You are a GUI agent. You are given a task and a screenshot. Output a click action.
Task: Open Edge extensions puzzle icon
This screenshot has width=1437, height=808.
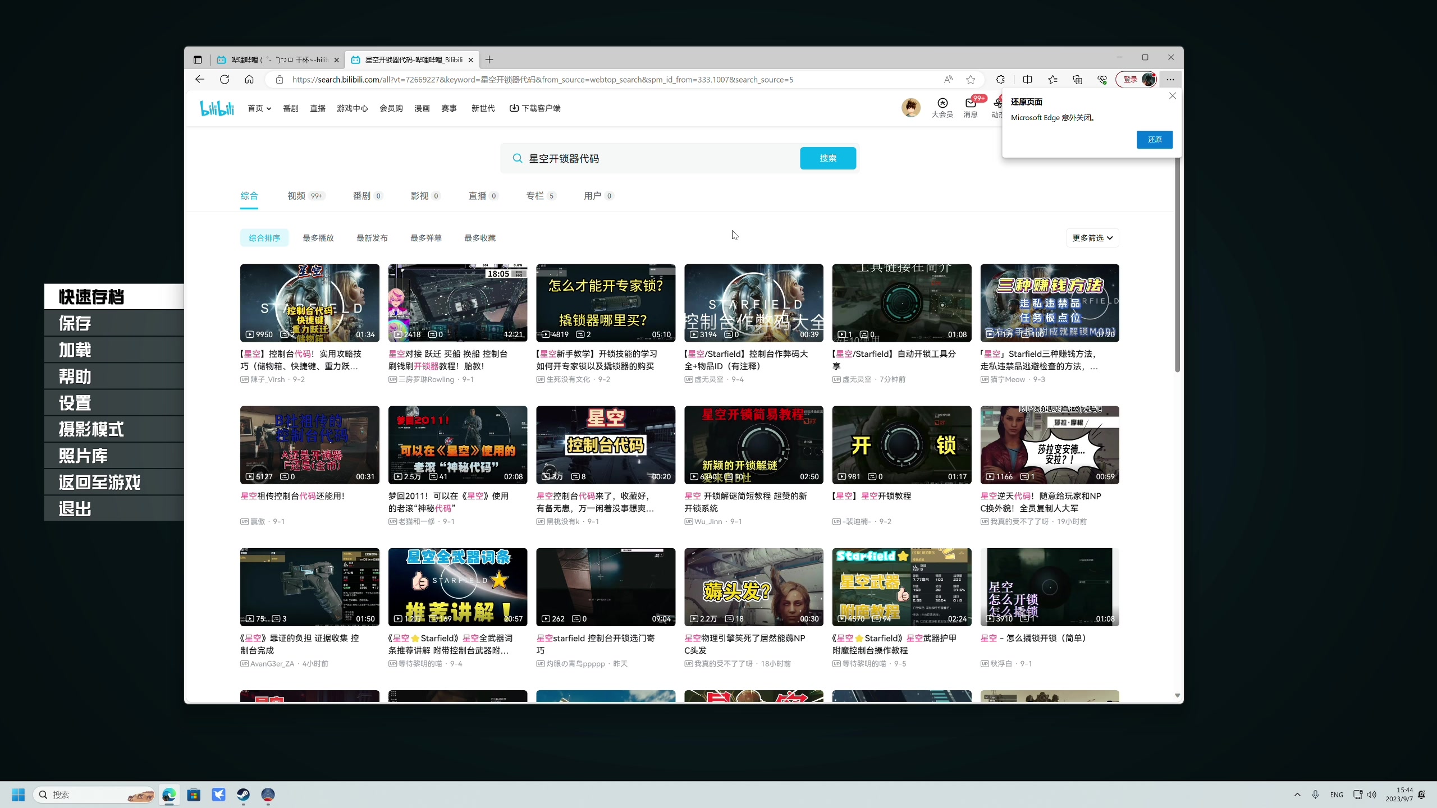click(1001, 79)
